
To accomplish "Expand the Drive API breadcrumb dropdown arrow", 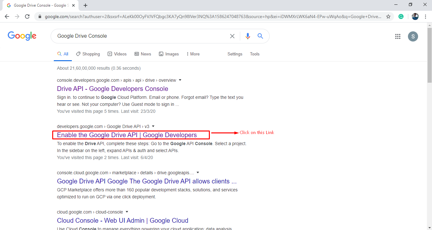I will 180,80.
